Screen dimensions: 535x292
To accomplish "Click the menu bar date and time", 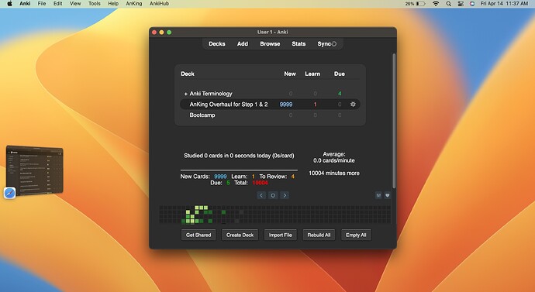I will point(504,4).
